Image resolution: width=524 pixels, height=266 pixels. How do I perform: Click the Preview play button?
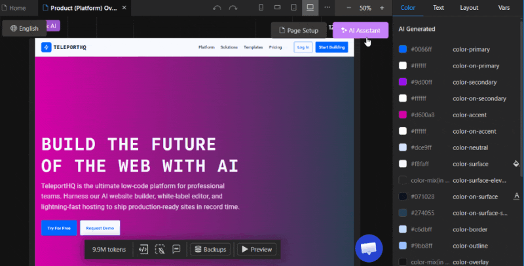257,249
